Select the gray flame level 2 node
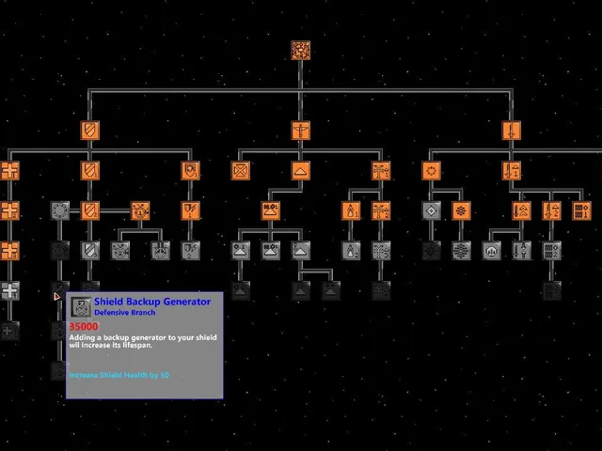602x451 pixels. [351, 251]
